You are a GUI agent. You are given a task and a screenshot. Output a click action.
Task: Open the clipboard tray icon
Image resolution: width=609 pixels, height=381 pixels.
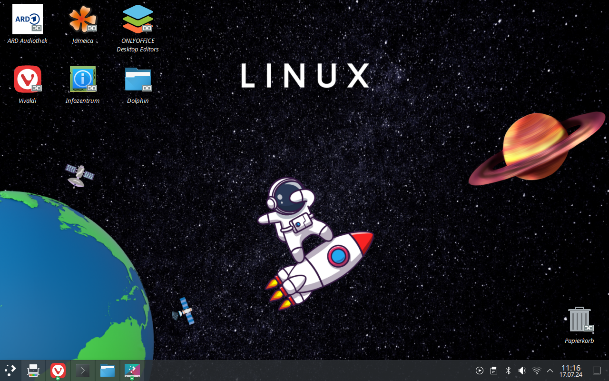[494, 371]
